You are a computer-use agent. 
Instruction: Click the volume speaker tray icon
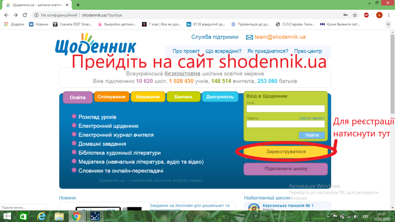click(x=356, y=217)
